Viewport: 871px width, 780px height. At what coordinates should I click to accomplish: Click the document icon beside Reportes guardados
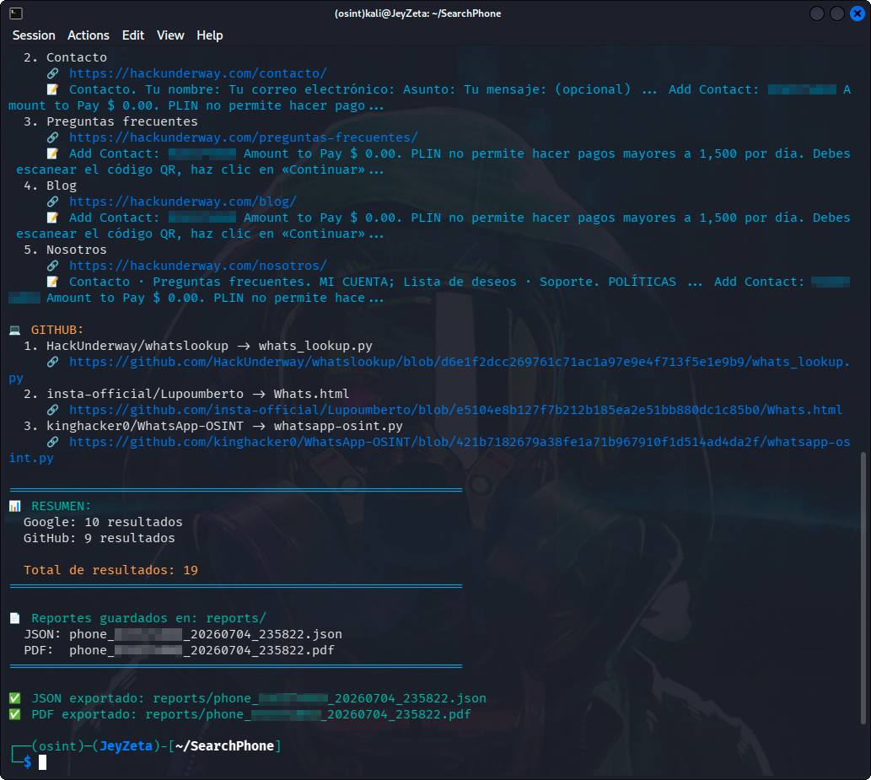(x=15, y=618)
